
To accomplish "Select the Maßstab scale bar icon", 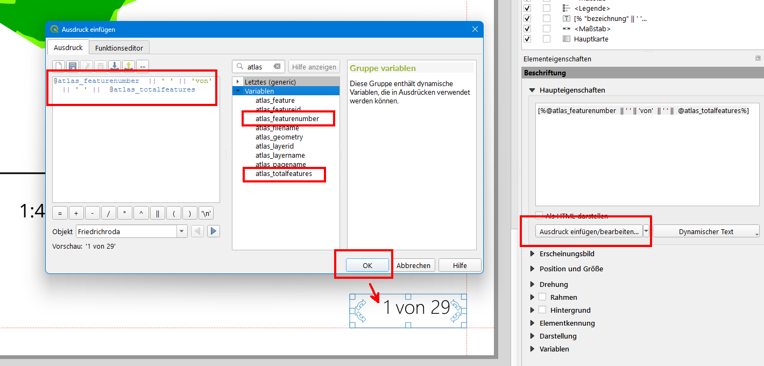I will click(x=566, y=29).
